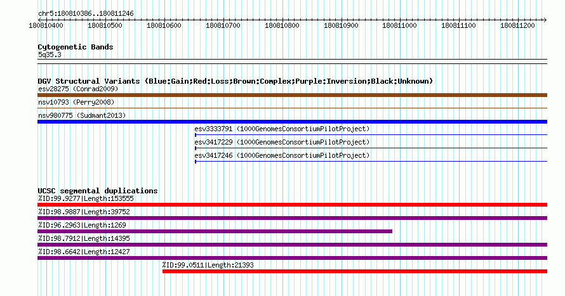Viewport: 565px width, 296px height.
Task: Click ruler position 180810500
Action: pos(105,25)
